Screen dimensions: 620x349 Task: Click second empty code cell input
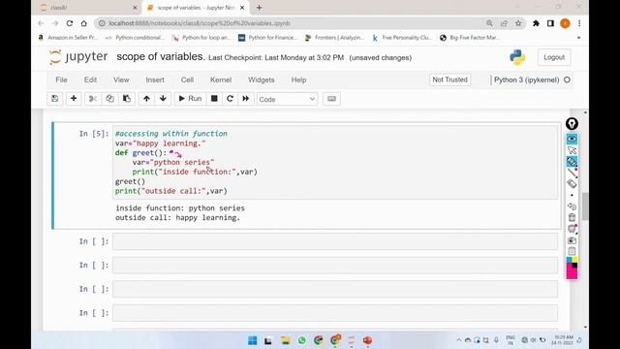click(335, 265)
